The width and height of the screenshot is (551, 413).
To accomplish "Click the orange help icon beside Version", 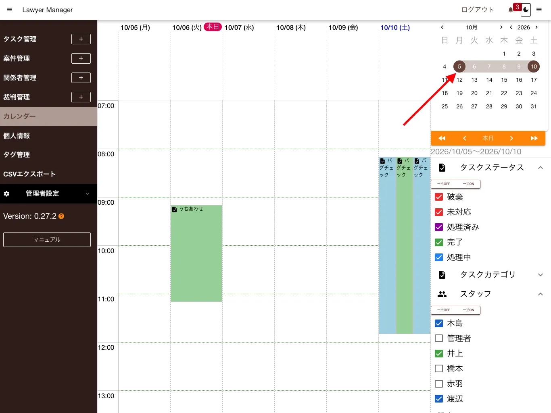I will pyautogui.click(x=61, y=216).
